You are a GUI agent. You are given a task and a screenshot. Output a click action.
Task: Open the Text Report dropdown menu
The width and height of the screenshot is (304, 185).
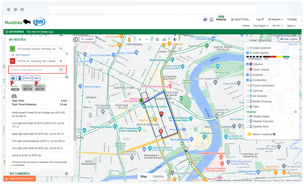click(x=261, y=26)
